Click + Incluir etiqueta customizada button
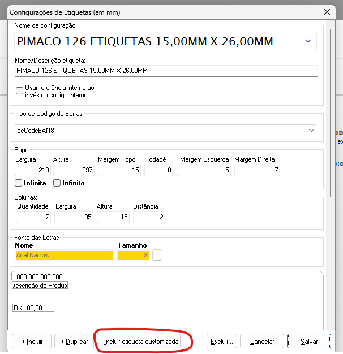This screenshot has width=343, height=354. [139, 342]
